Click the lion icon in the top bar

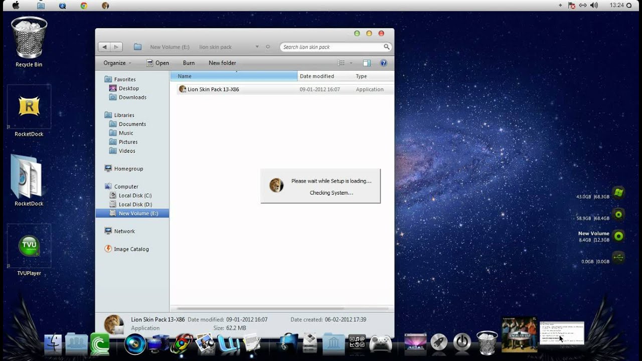pyautogui.click(x=105, y=6)
